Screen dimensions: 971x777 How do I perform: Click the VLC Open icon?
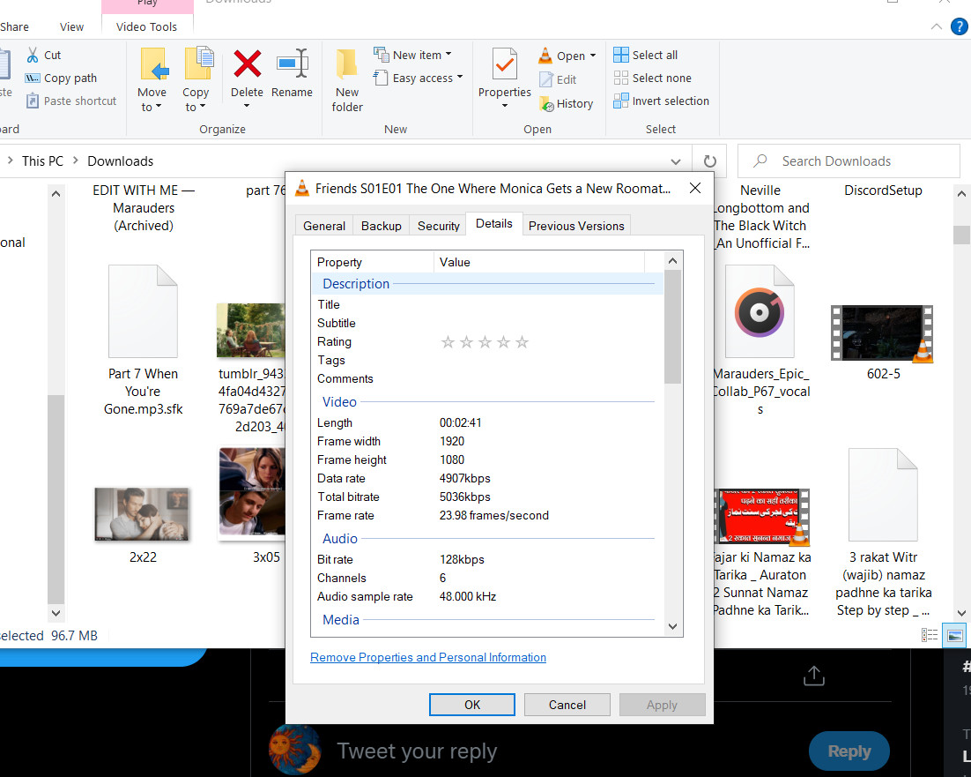545,56
